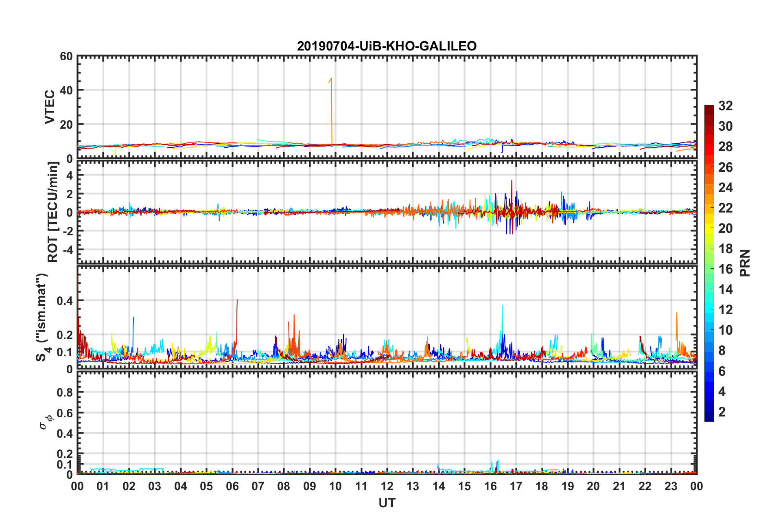Click the 40 tick on VTEC axis
The width and height of the screenshot is (774, 526).
click(x=66, y=90)
